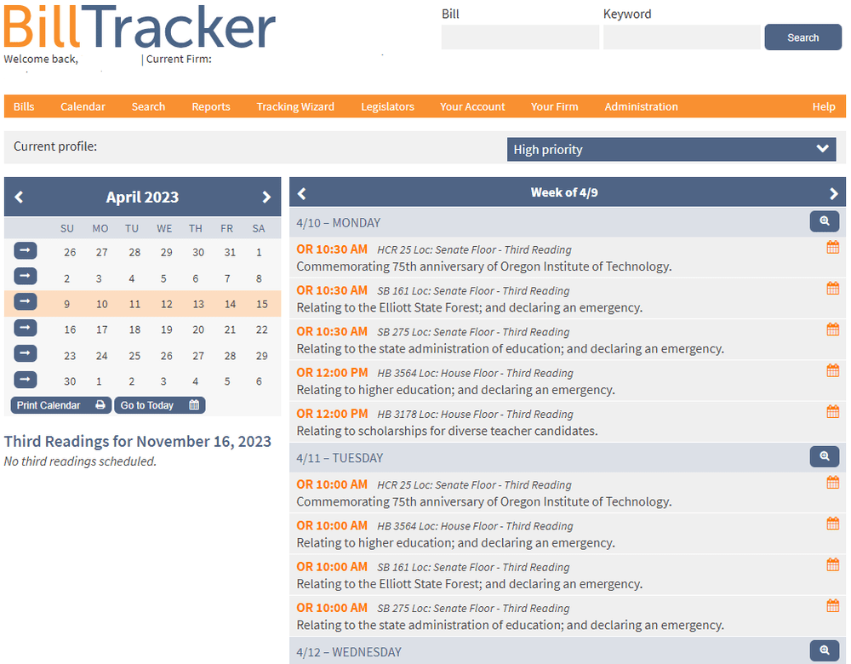Open the magnifier view for Tuesday 4/11
This screenshot has width=851, height=664.
[824, 456]
